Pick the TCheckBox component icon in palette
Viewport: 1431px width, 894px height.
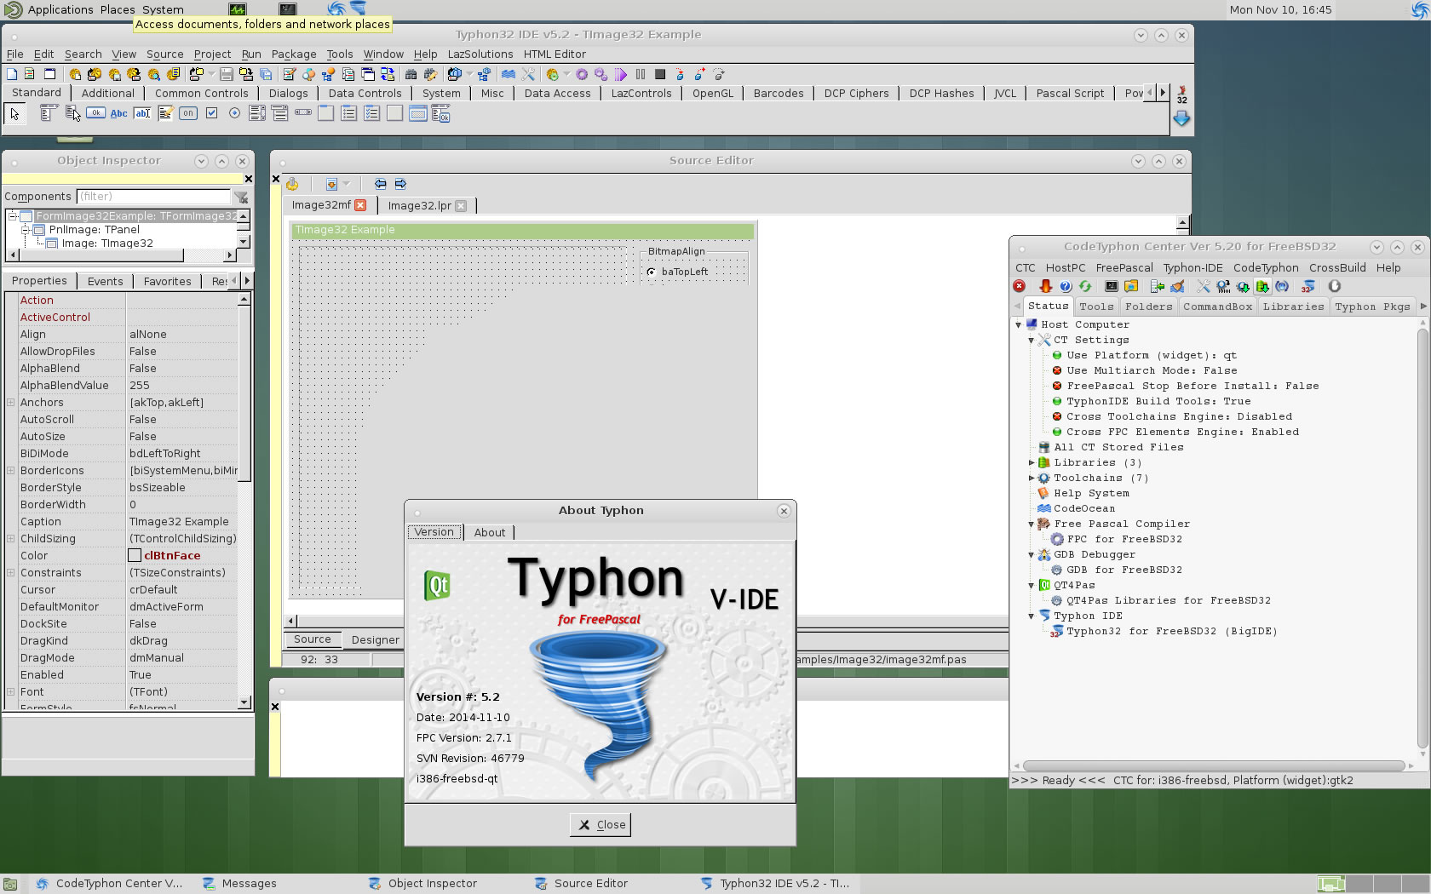pos(211,112)
